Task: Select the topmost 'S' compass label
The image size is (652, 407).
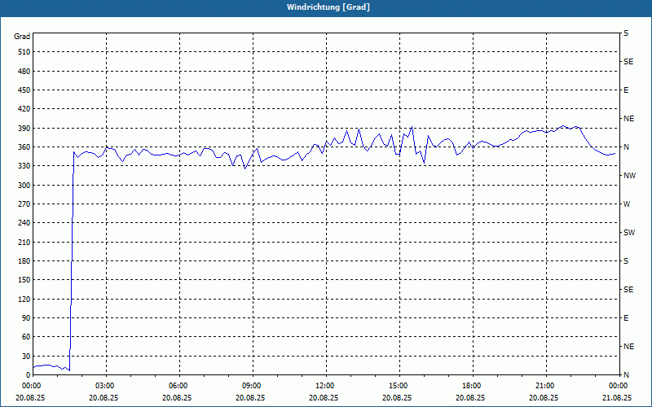Action: click(626, 33)
